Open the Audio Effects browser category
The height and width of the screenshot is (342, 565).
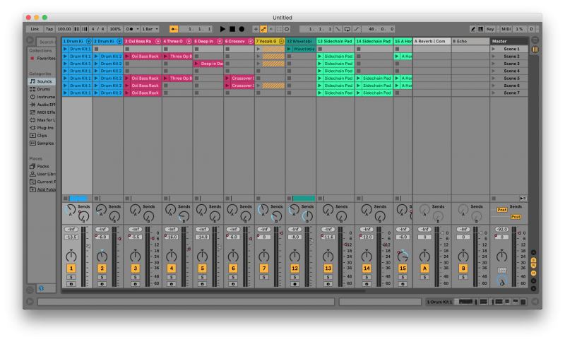point(42,105)
